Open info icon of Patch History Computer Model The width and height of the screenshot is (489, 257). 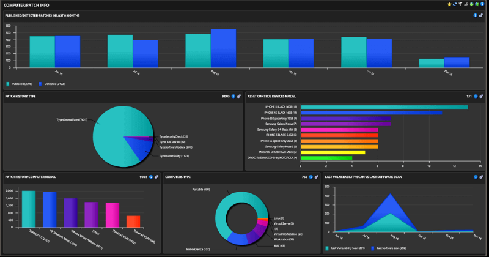coord(151,177)
